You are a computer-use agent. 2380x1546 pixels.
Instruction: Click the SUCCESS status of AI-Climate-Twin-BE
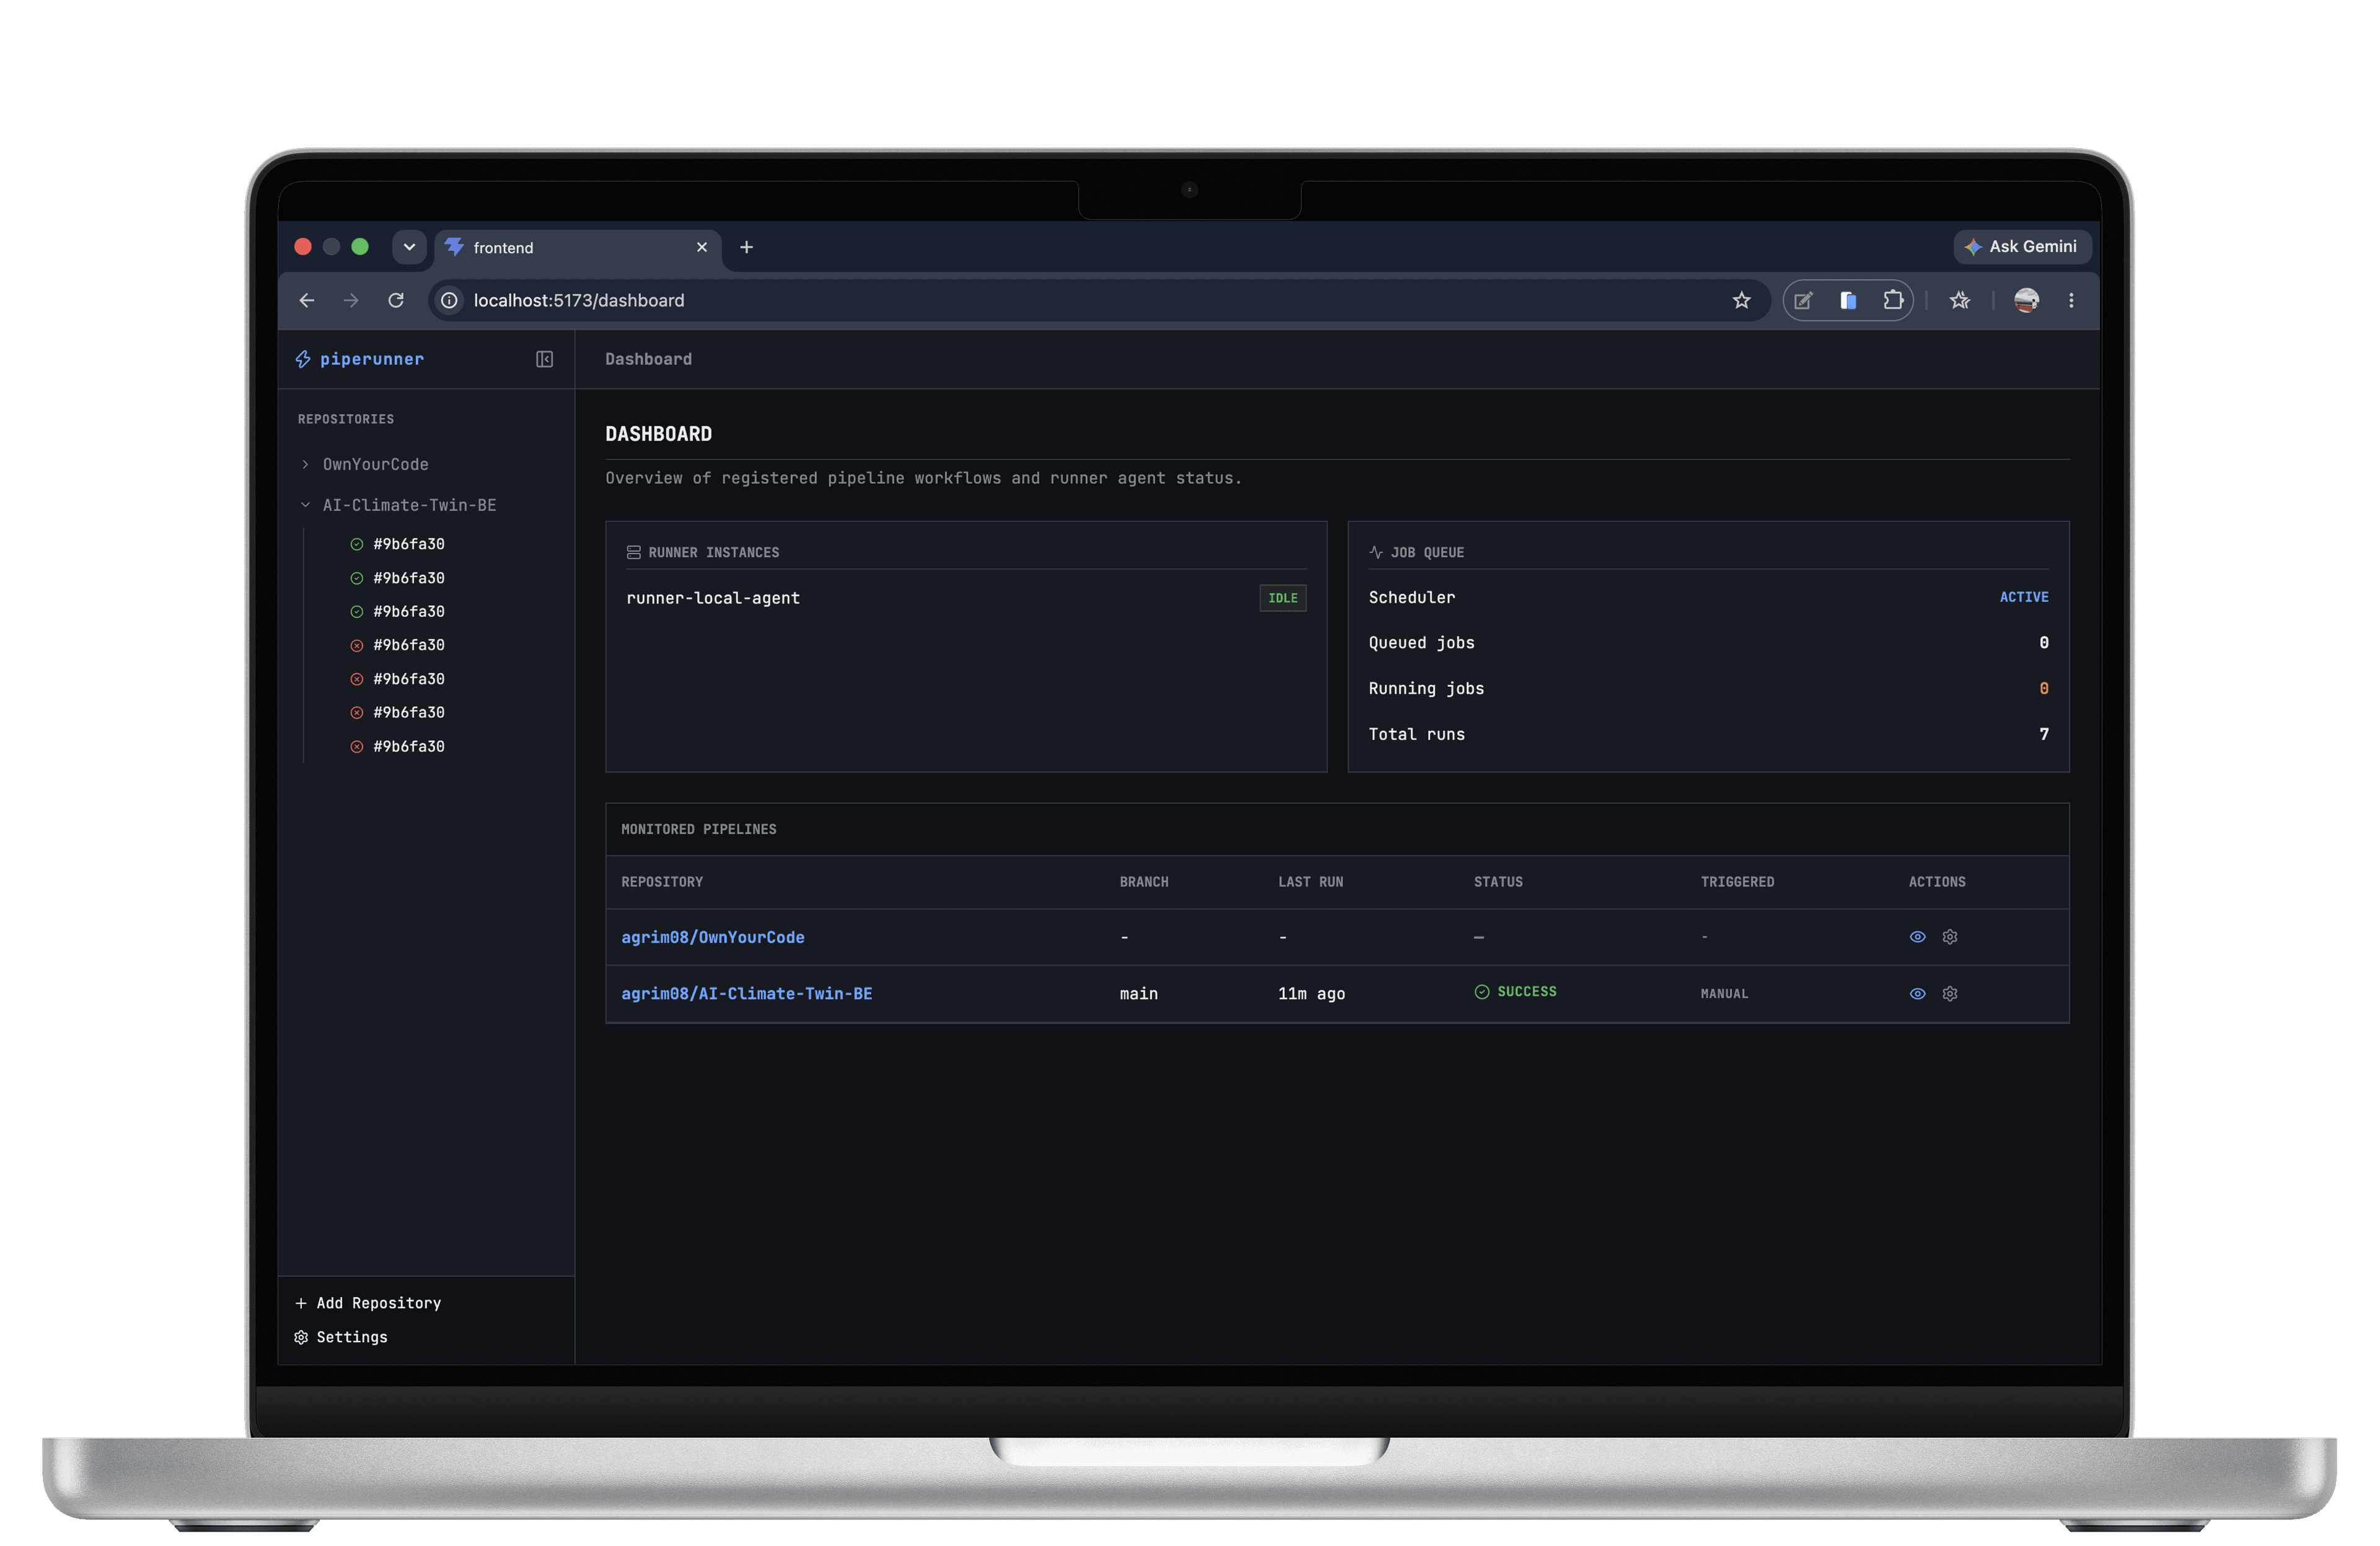coord(1515,992)
